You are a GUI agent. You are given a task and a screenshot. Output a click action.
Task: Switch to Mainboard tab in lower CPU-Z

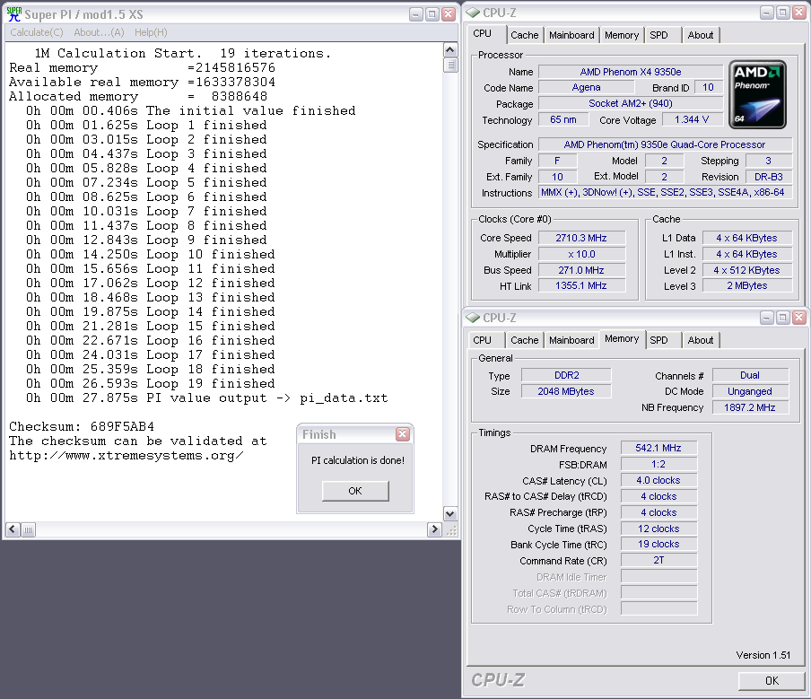click(x=571, y=340)
